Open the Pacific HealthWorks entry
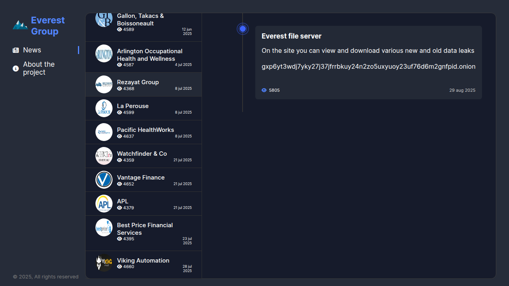 (x=144, y=132)
